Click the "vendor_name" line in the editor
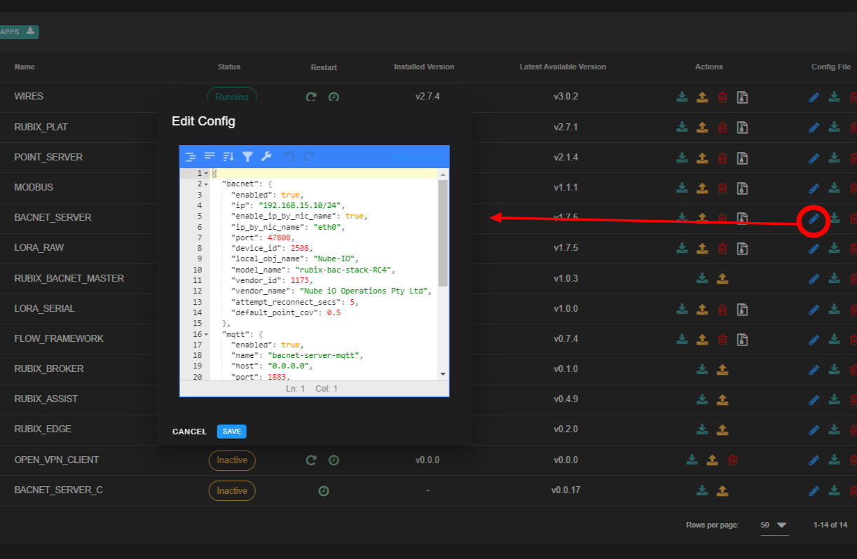The image size is (857, 559). (x=331, y=291)
